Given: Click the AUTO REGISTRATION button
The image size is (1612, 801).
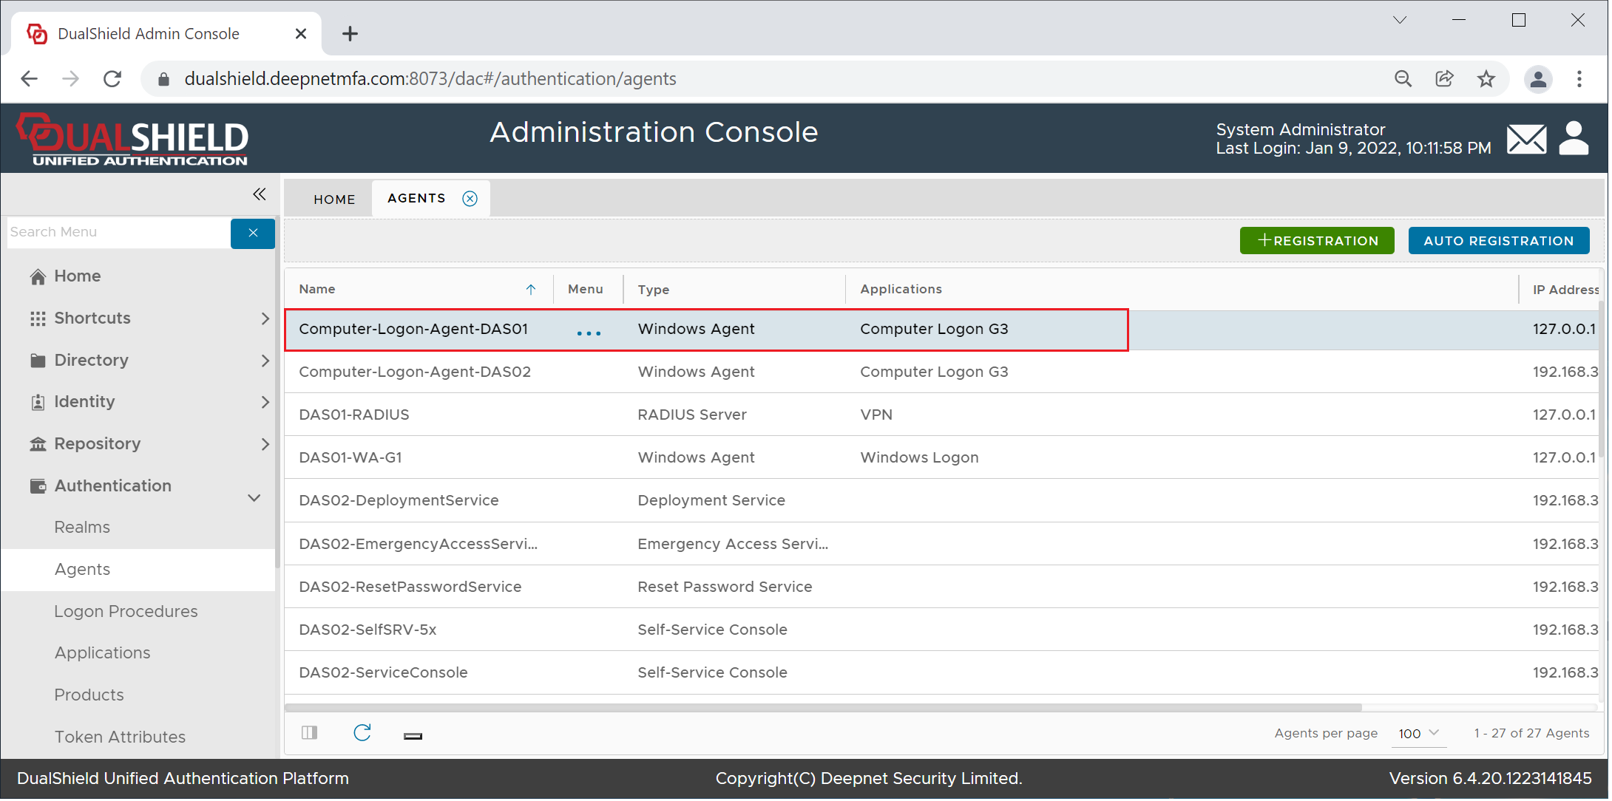Looking at the screenshot, I should click(1498, 241).
